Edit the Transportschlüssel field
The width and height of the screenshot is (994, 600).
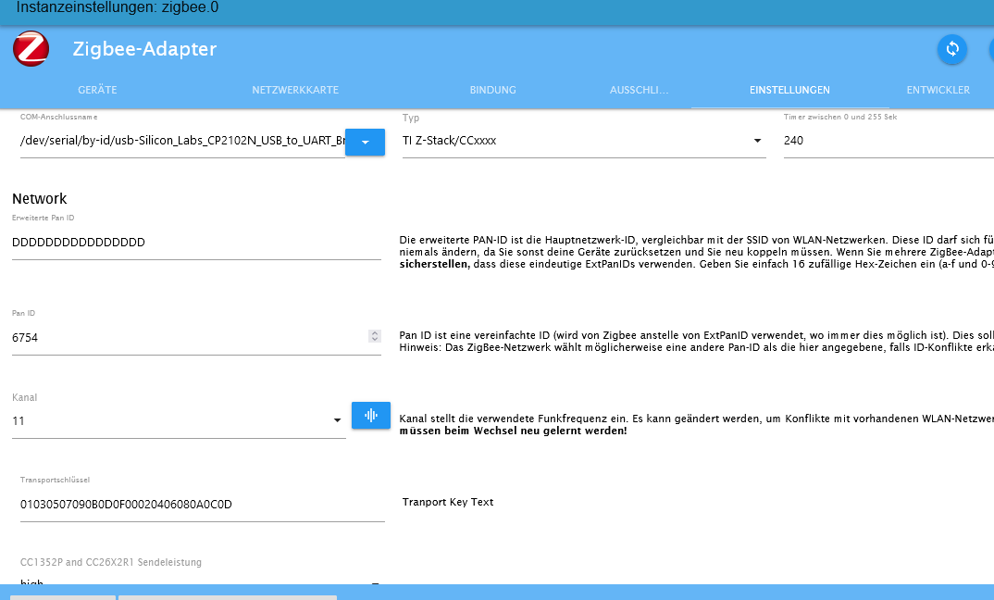pos(202,505)
